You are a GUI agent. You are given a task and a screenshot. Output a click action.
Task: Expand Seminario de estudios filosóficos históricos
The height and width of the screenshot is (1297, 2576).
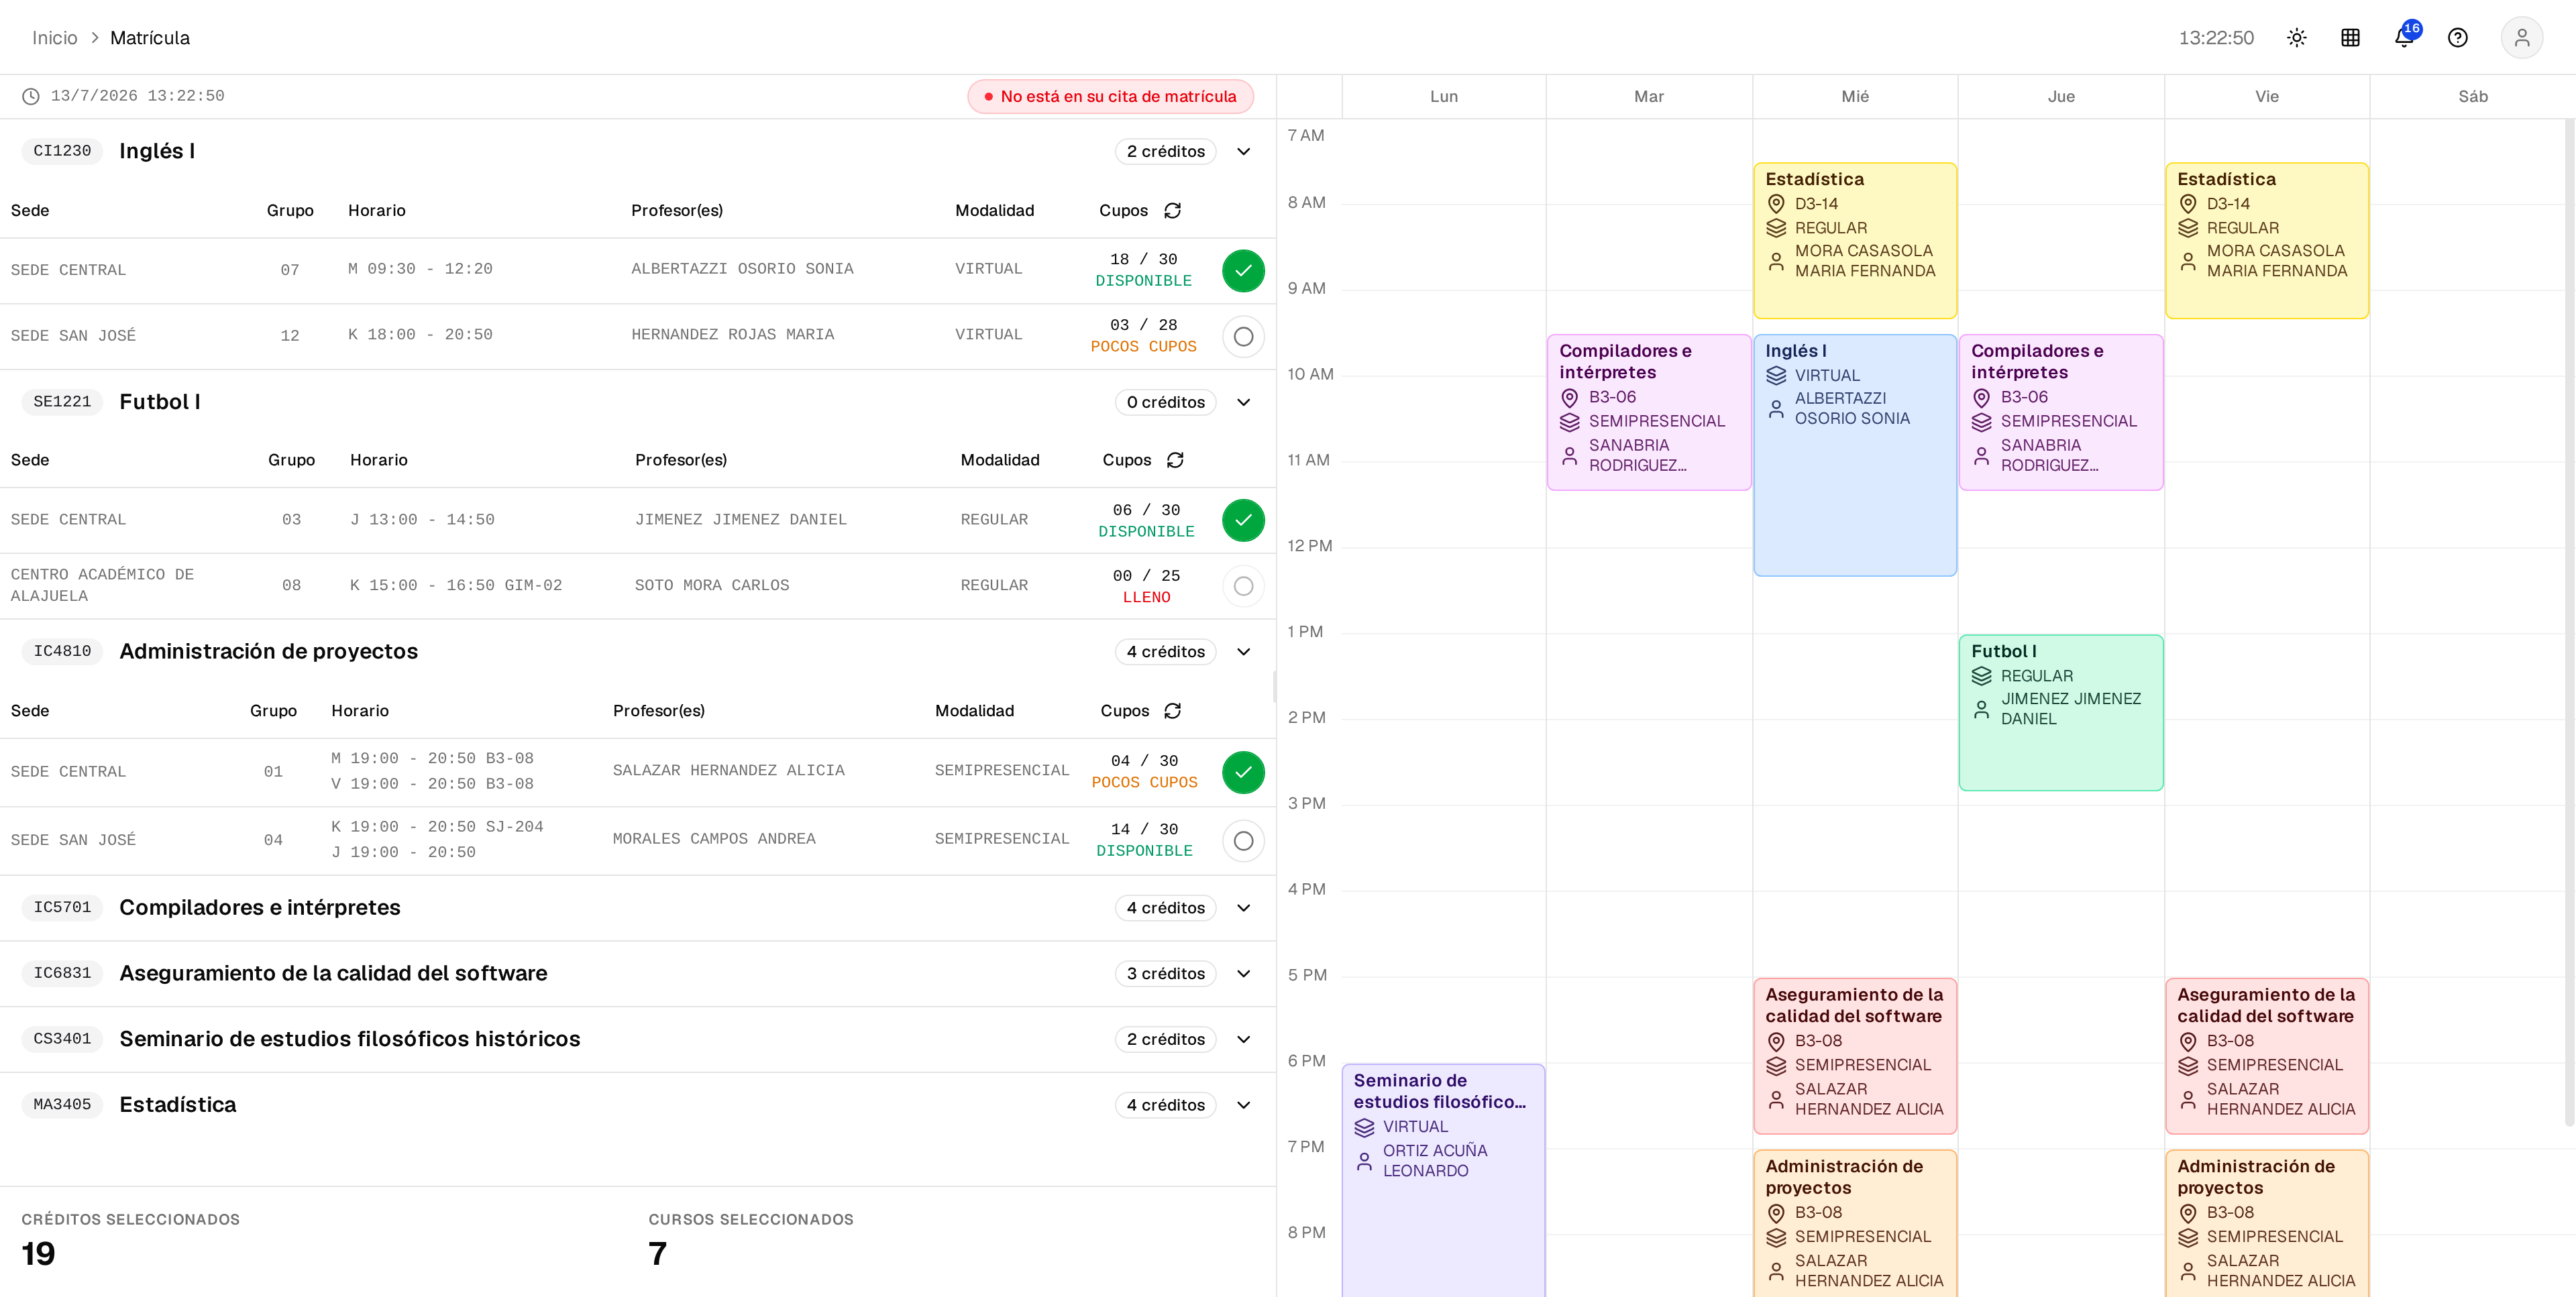(x=1243, y=1040)
